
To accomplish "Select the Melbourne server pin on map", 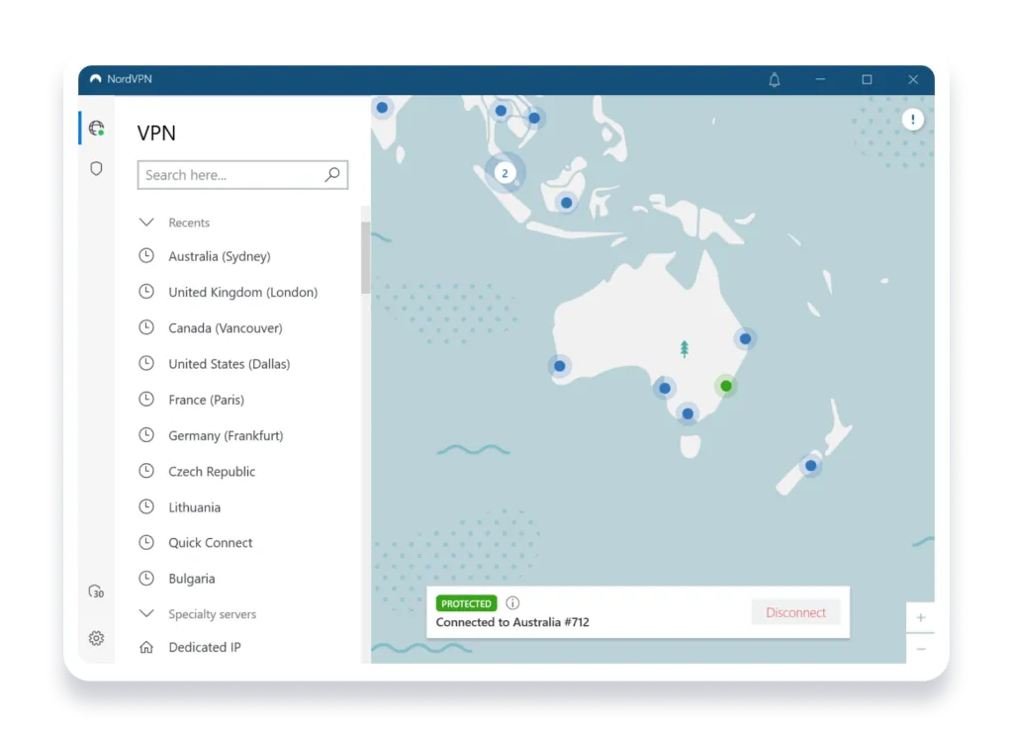I will click(688, 413).
